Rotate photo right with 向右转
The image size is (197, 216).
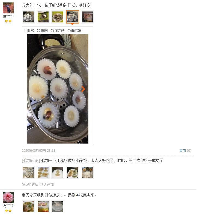(x=74, y=31)
